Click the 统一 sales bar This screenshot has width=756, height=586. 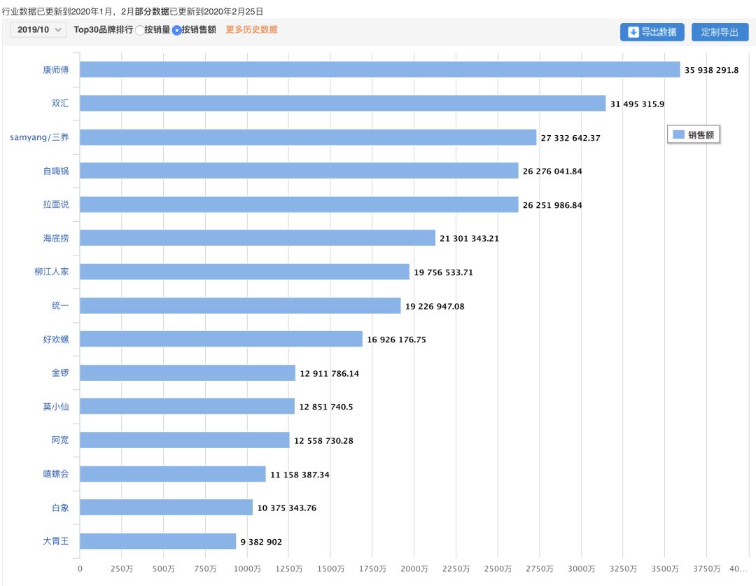tap(240, 306)
